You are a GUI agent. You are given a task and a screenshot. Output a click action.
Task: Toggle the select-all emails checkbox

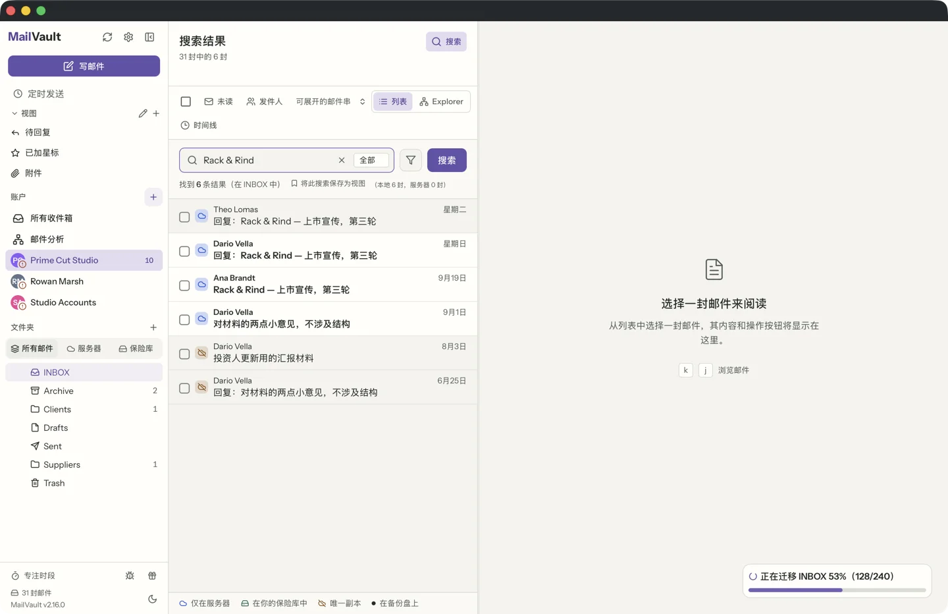coord(186,101)
